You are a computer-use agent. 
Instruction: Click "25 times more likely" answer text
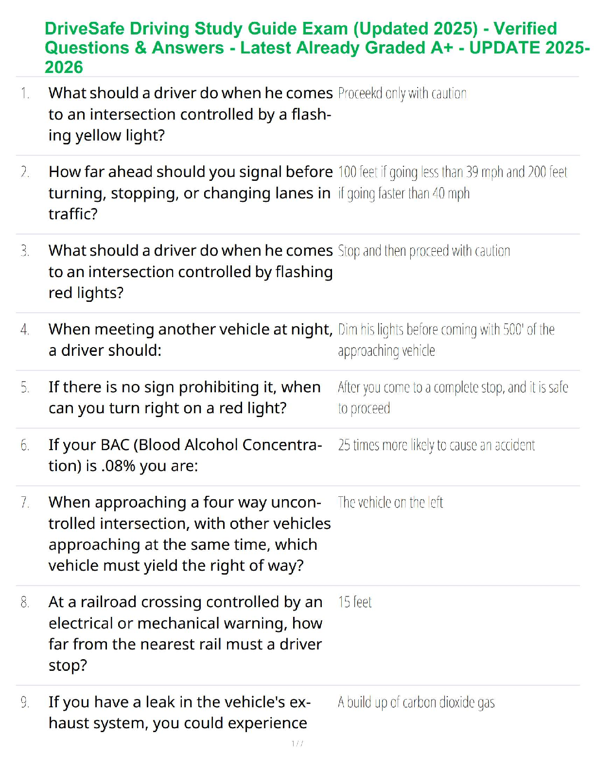[436, 445]
